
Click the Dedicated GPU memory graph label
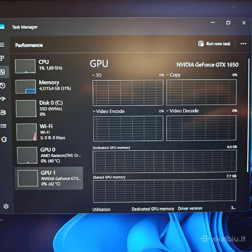(x=111, y=148)
